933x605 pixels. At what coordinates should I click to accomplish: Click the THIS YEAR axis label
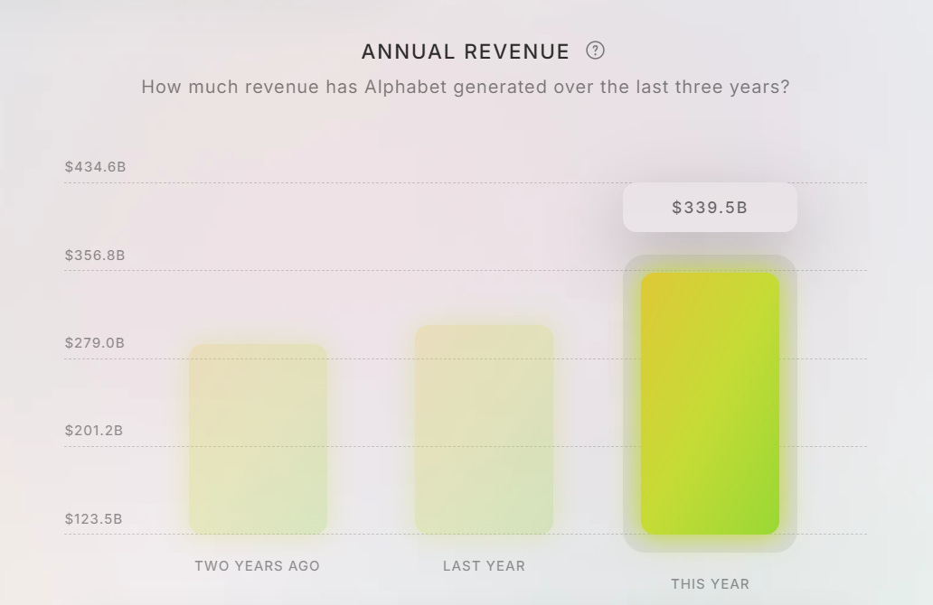coord(711,584)
